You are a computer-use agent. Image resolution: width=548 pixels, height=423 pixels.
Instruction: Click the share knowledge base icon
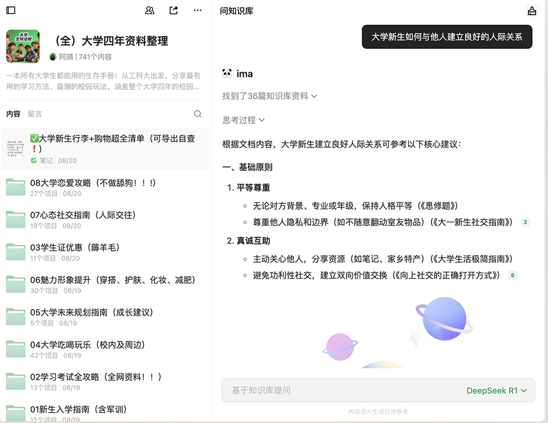174,10
